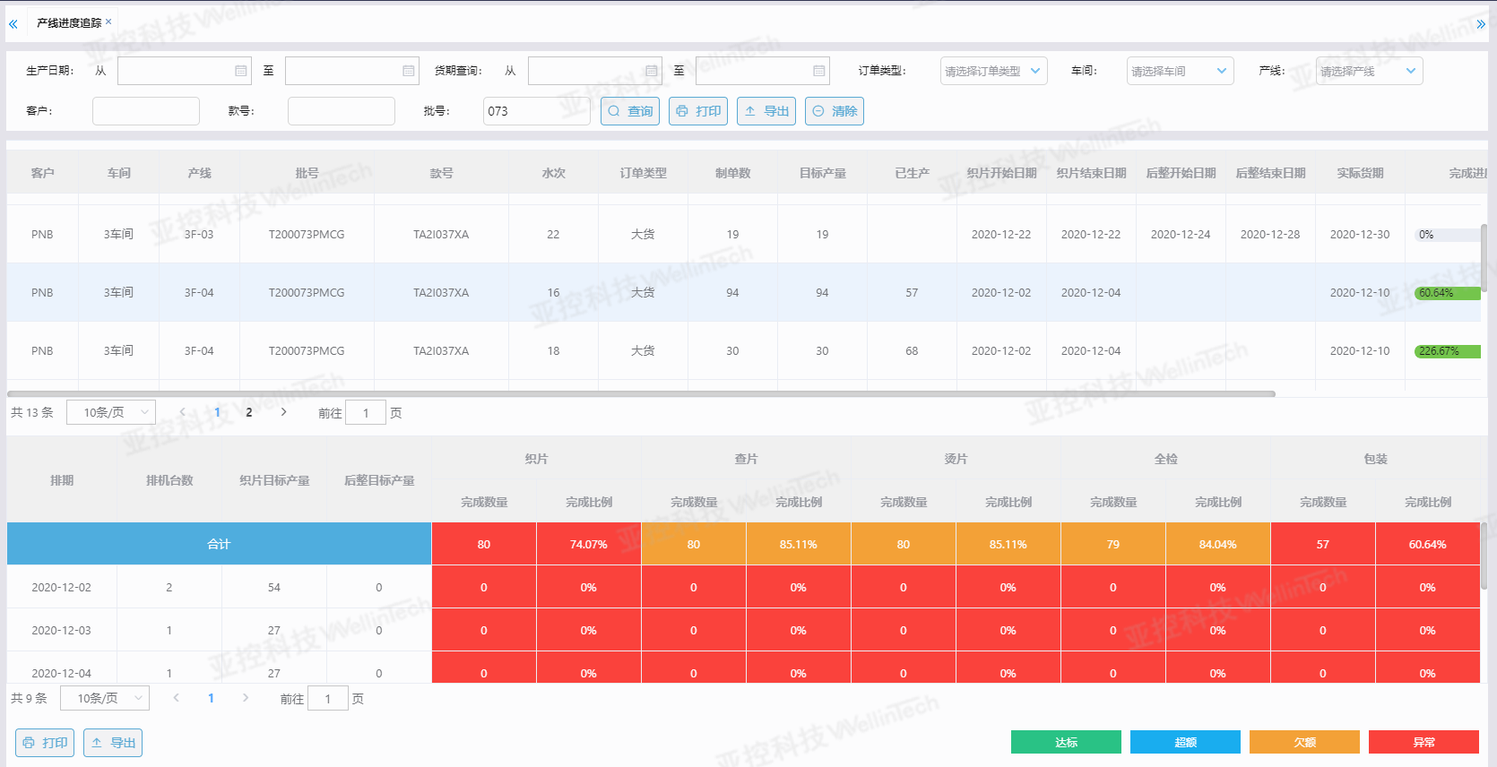Click the 60.64% progress bar in upper table
The height and width of the screenshot is (767, 1497).
tap(1448, 293)
